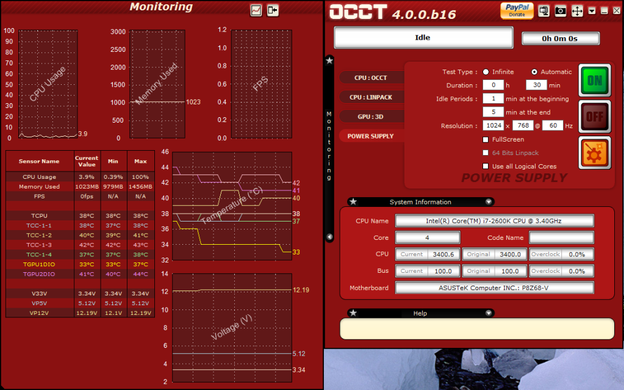Select the Memory Used sensor row label
This screenshot has height=390, width=624.
(x=40, y=186)
